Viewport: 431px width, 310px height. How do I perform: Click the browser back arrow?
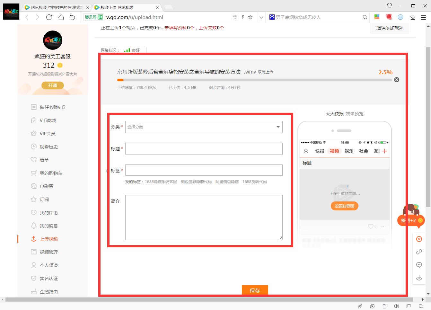coord(27,17)
